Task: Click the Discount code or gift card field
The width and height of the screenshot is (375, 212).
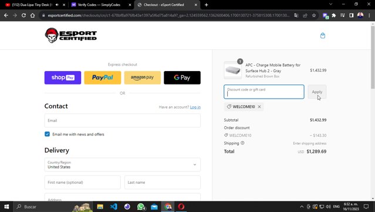Action: [264, 92]
